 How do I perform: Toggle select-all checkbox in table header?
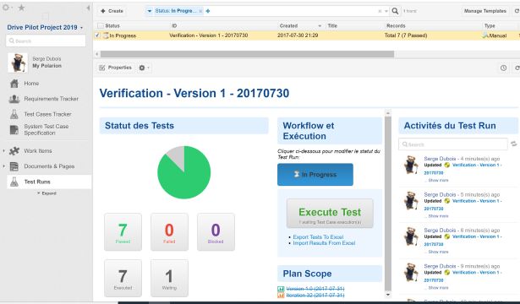[101, 25]
